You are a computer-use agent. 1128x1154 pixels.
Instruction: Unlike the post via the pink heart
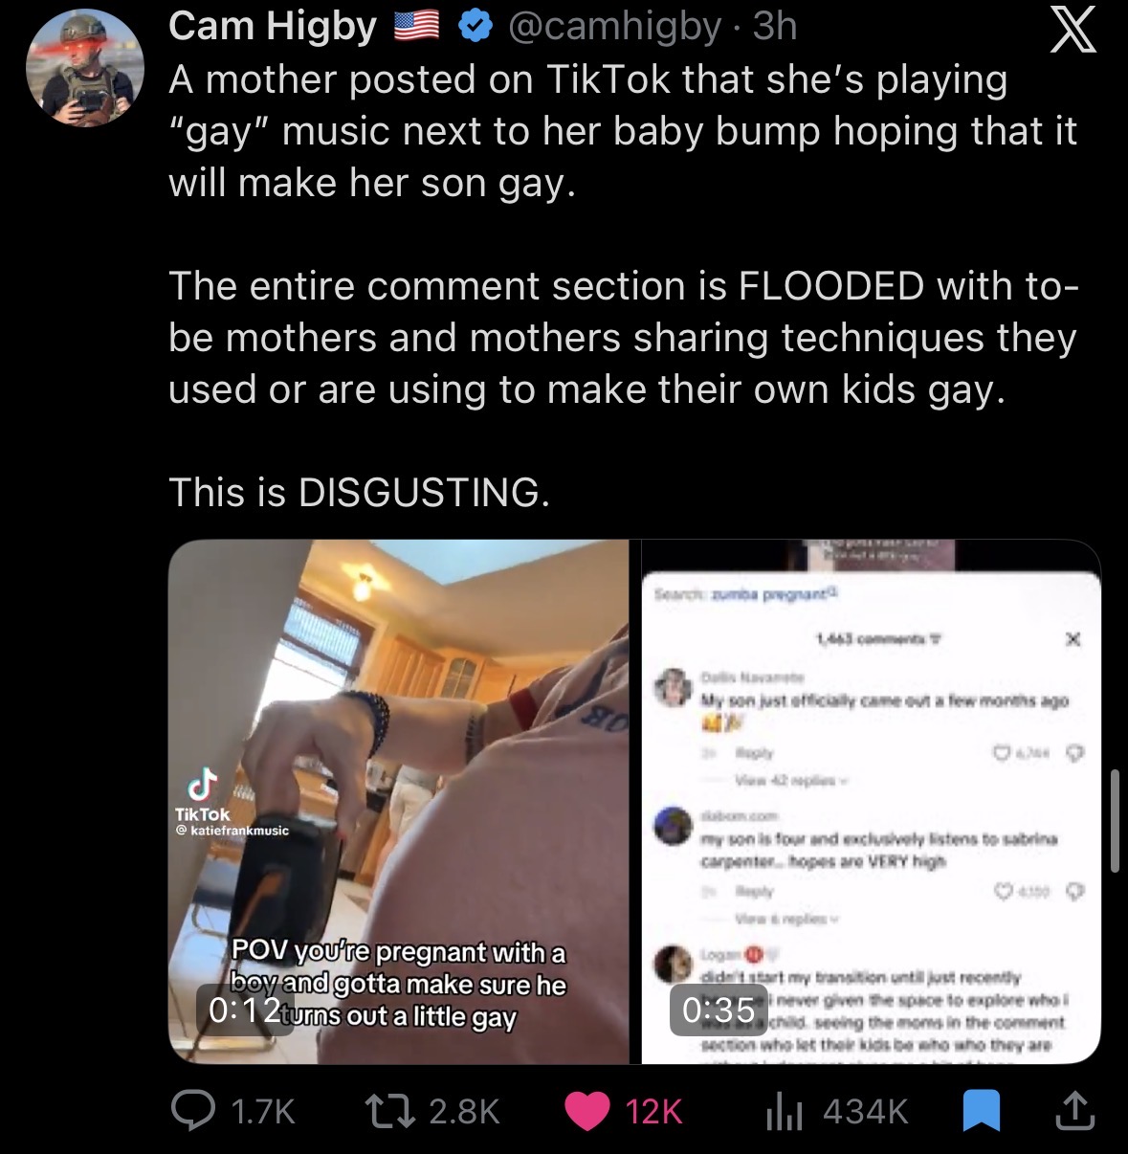point(587,1111)
